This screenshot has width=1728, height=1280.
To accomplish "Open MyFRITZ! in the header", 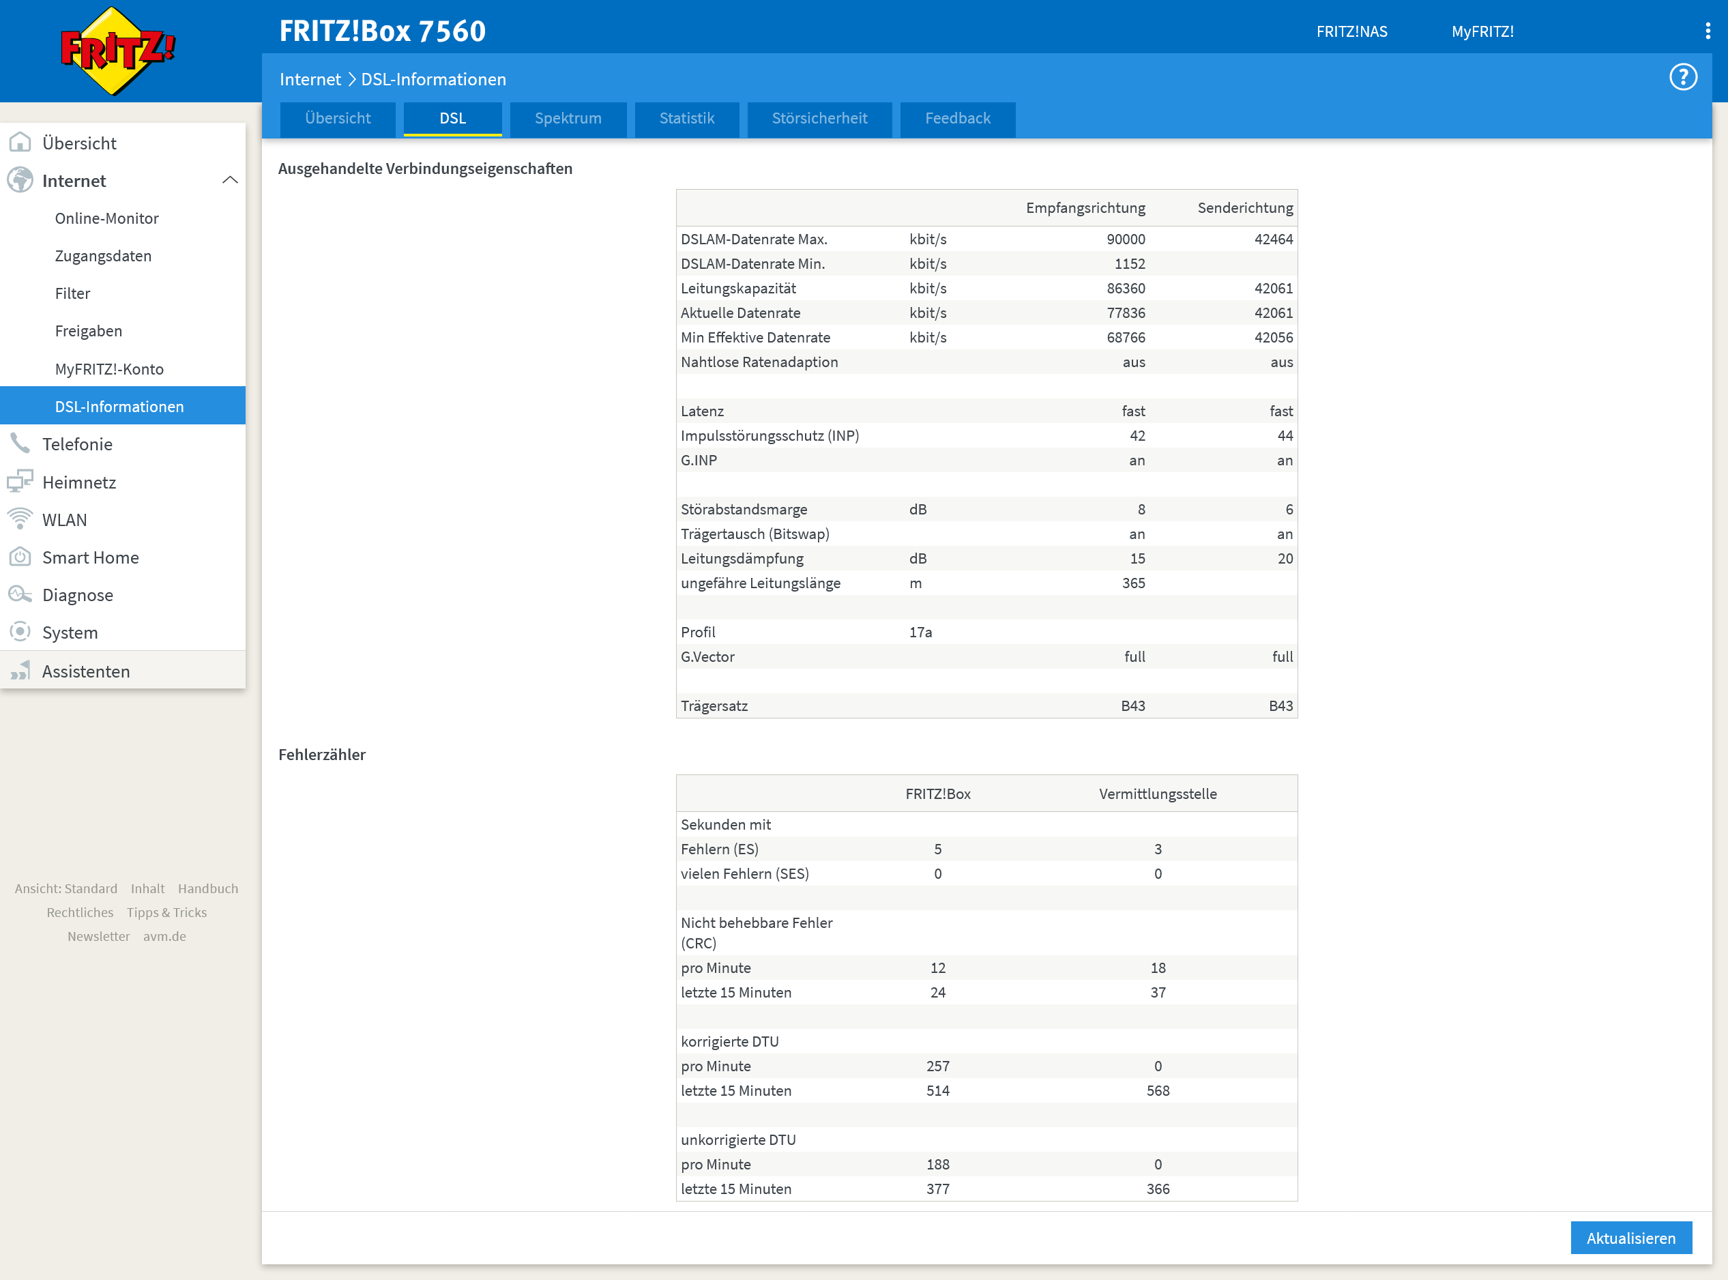I will tap(1482, 32).
